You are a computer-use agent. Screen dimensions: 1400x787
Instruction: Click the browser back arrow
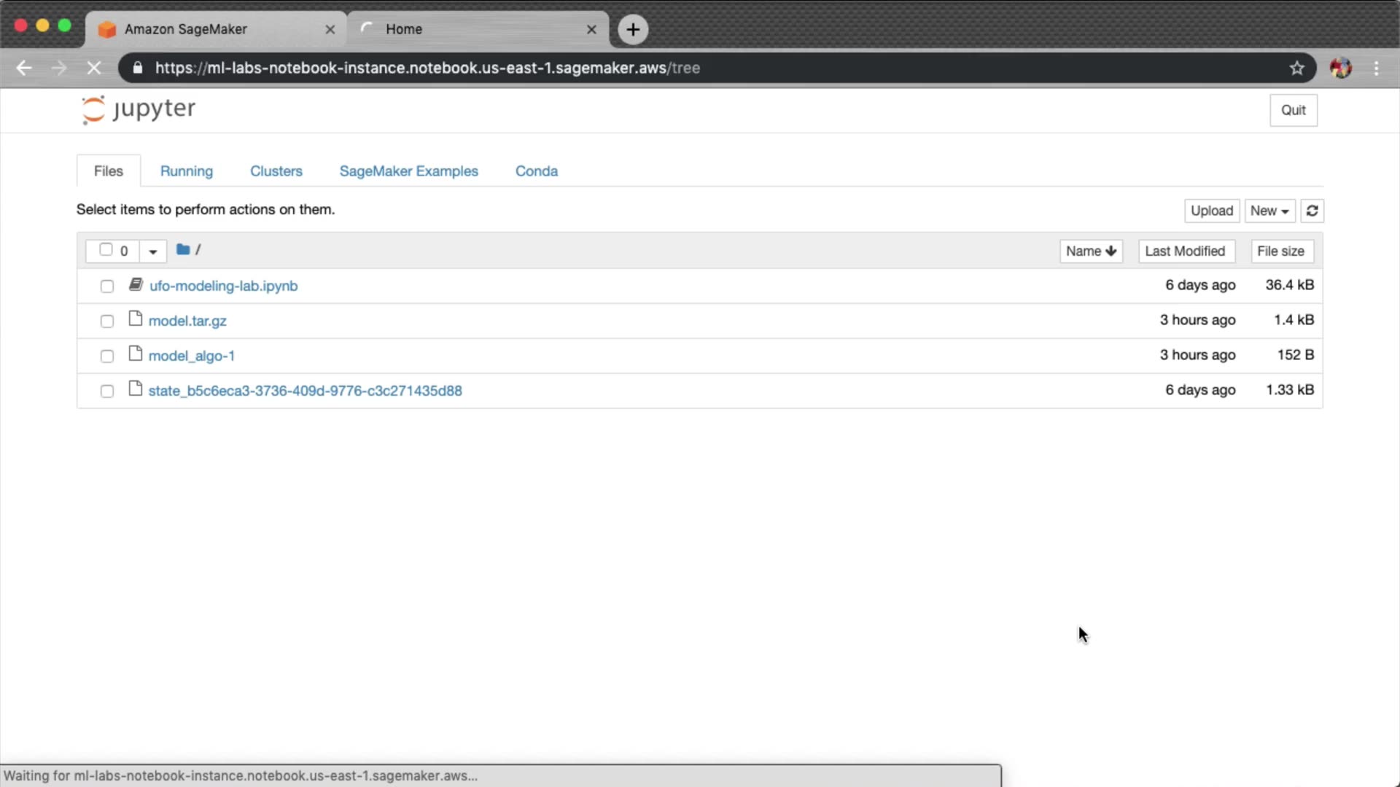click(24, 68)
